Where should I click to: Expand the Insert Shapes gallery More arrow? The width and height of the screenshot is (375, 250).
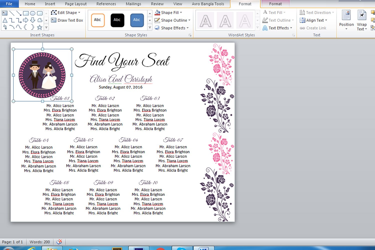click(x=46, y=27)
